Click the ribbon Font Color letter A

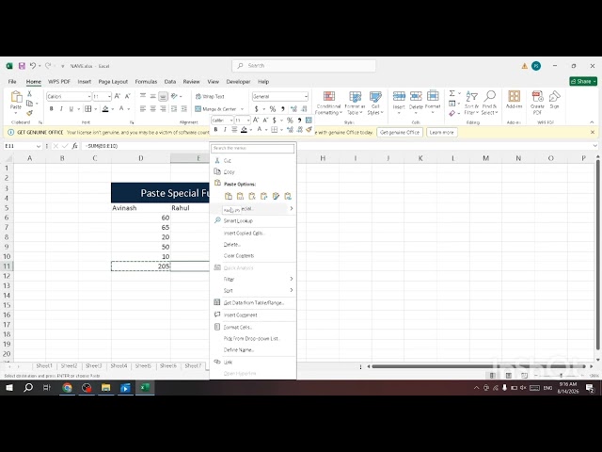[121, 109]
